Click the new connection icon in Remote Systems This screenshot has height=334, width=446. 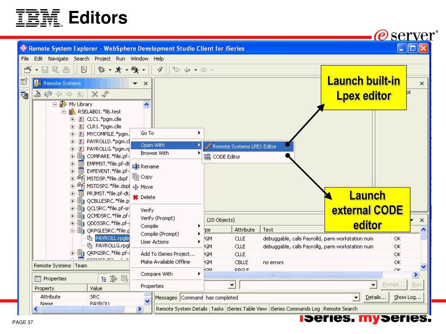click(x=37, y=94)
